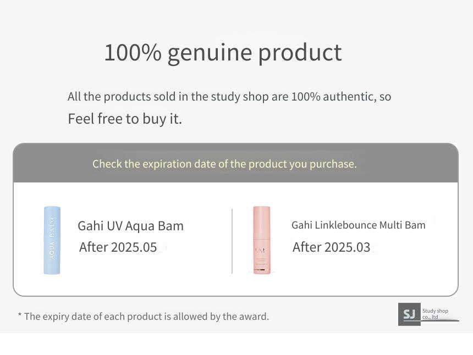Click the SJ logo icon
Viewport: 473px width, 355px height.
[x=409, y=314]
